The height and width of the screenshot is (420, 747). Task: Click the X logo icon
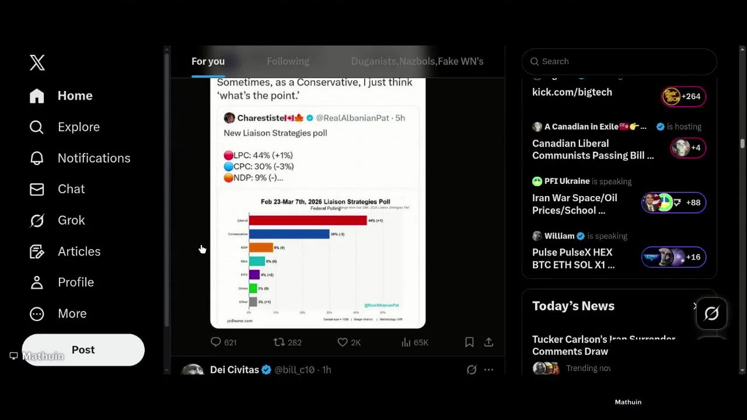tap(37, 63)
